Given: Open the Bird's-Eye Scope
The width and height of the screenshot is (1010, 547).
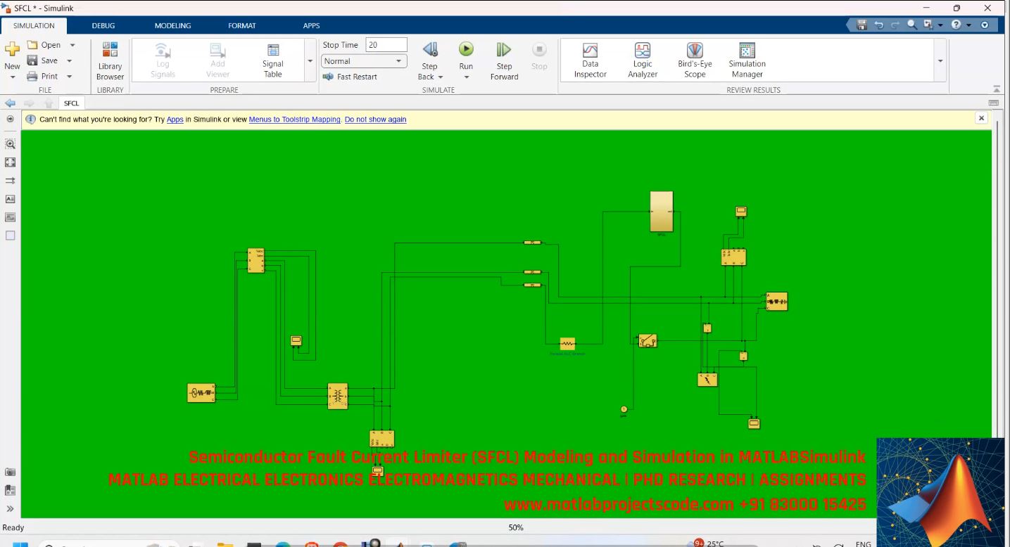Looking at the screenshot, I should pos(694,59).
